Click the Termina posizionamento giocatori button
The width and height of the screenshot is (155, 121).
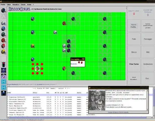148,26
